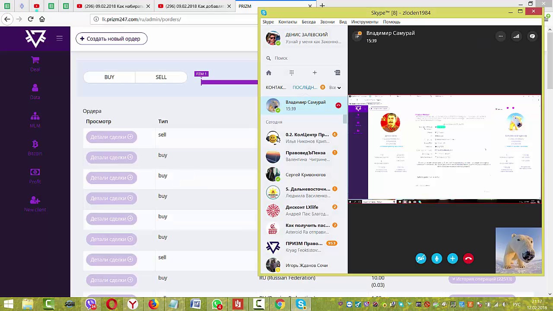Open Беседа menu
Viewport: 553px width, 311px height.
308,22
